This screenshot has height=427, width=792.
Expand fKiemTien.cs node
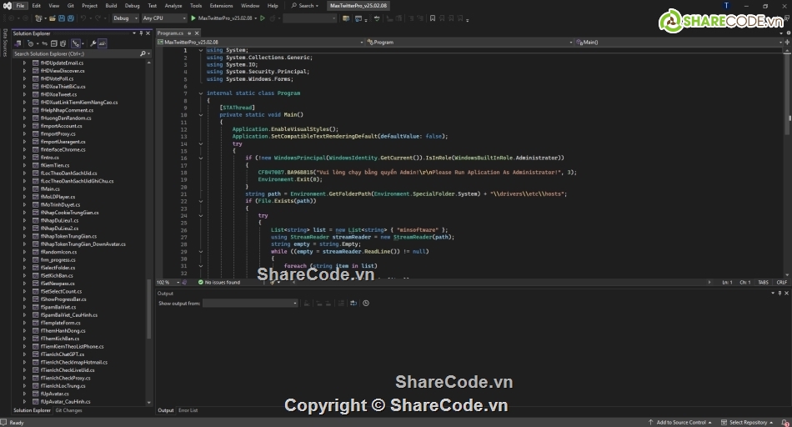[x=24, y=165]
